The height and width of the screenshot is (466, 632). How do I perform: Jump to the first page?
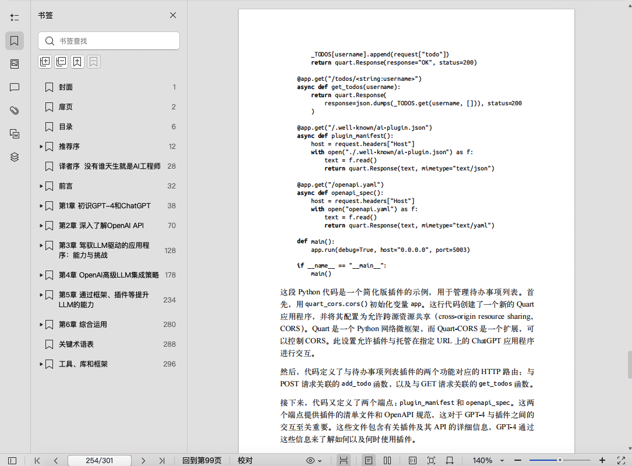point(37,460)
